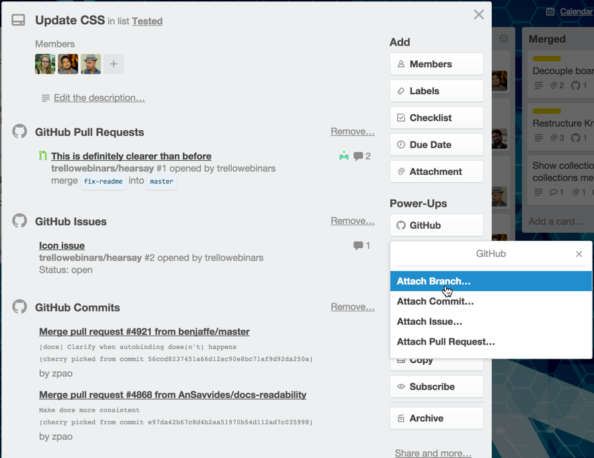Screen dimensions: 594x458
Task: Click the card cover icon beside Update CSS
Action: 18,20
